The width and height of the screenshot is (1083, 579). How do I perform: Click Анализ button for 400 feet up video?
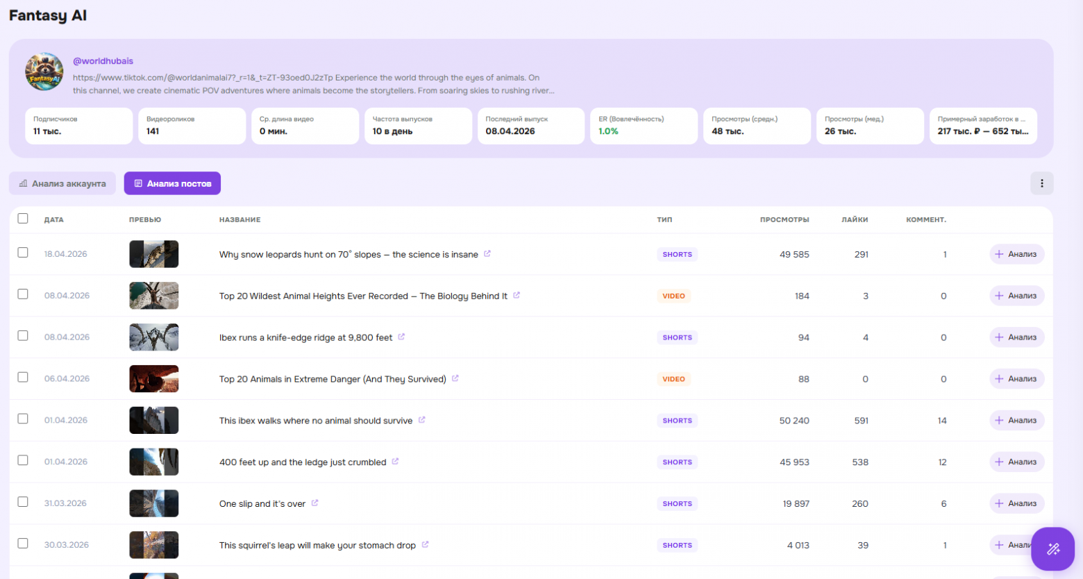pos(1016,462)
